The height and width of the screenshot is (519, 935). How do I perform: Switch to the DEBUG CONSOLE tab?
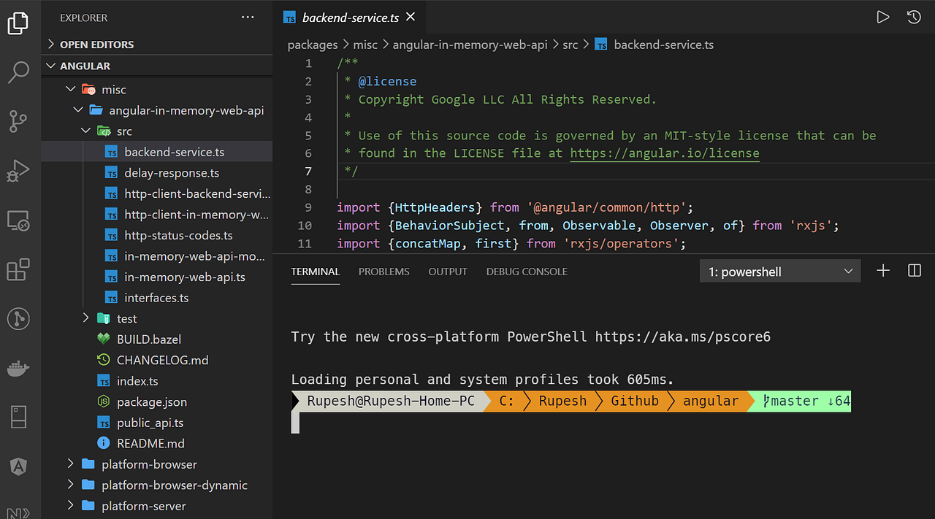click(527, 272)
